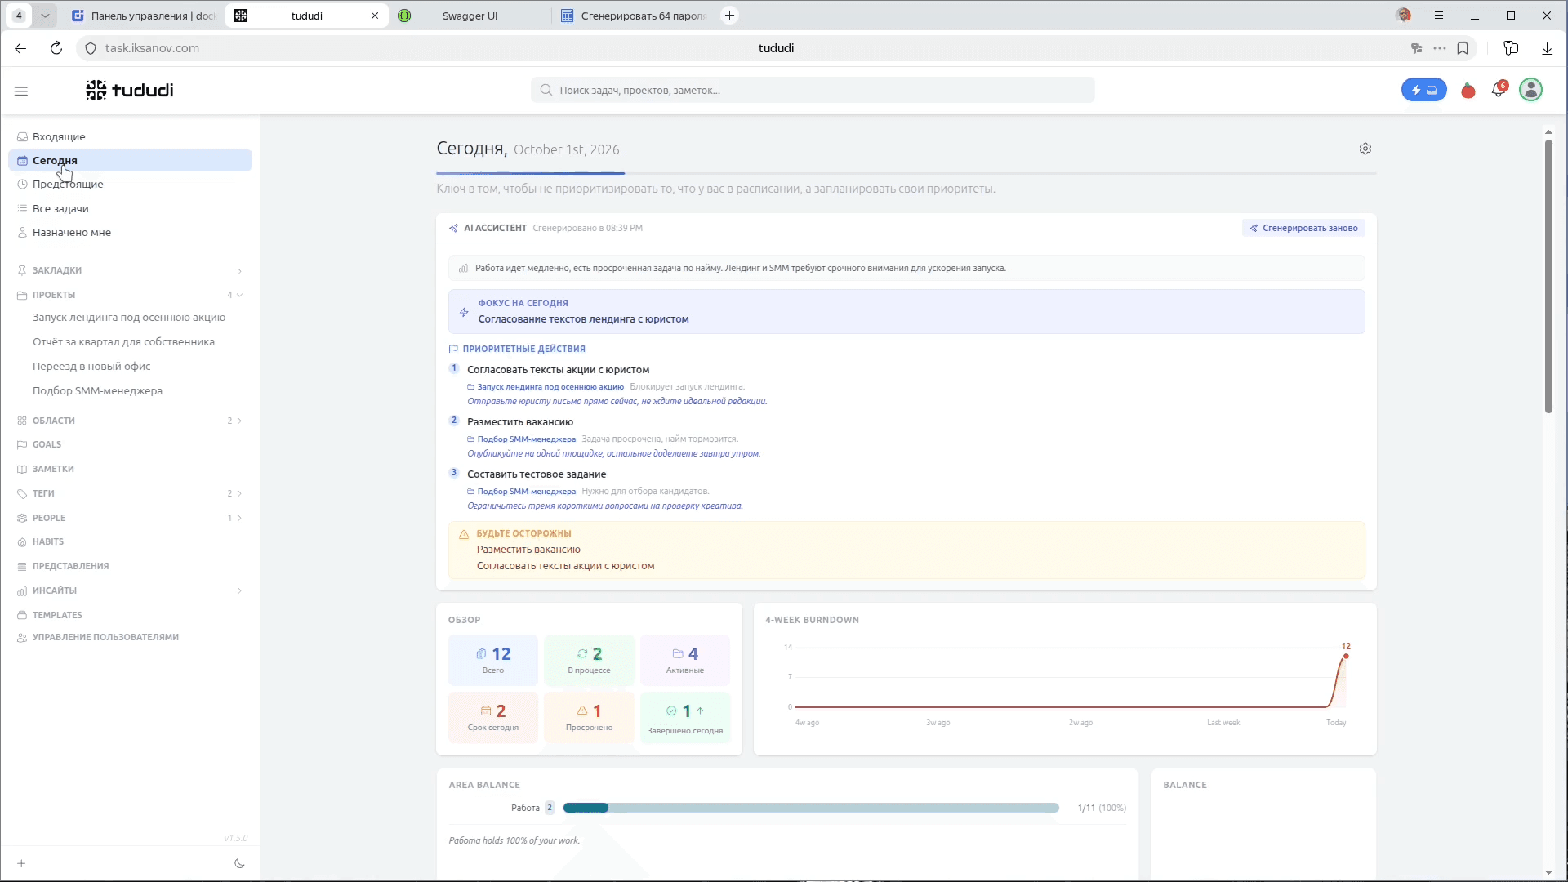Open the translate page icon
1568x882 pixels.
coord(1417,48)
